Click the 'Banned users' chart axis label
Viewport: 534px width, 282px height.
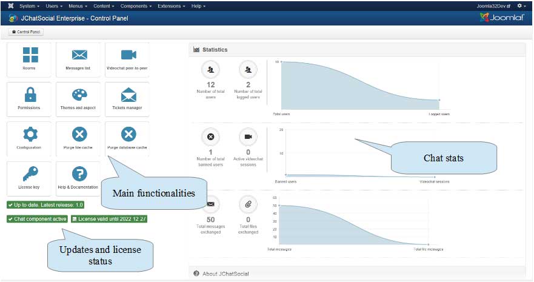(285, 182)
